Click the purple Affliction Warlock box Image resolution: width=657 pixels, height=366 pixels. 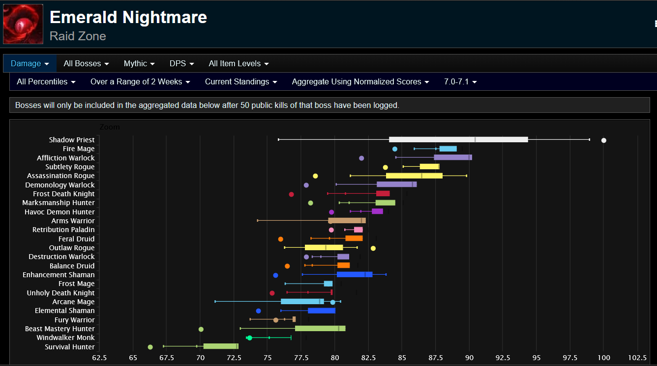coord(453,157)
